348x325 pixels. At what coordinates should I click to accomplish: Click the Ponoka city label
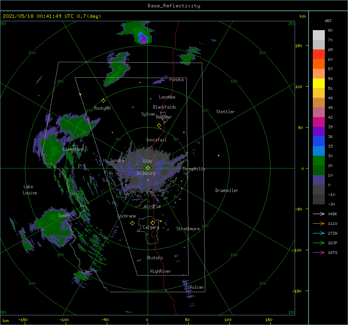pyautogui.click(x=176, y=80)
